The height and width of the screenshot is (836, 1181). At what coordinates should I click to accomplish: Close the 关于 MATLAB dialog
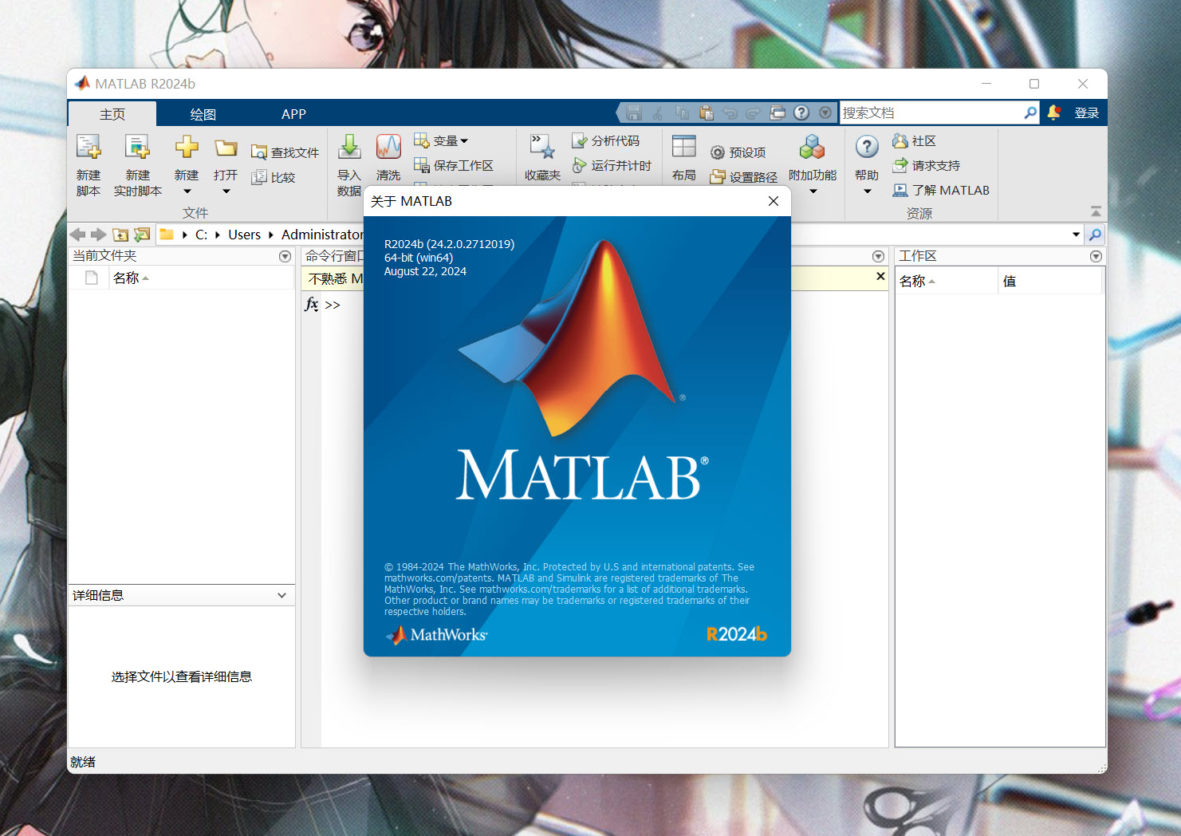(x=774, y=201)
